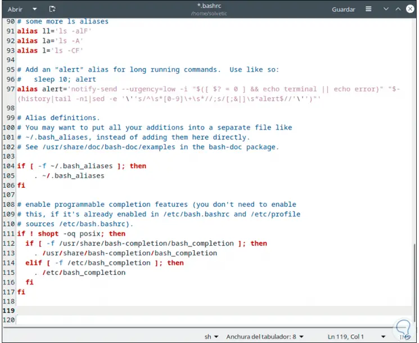
Task: Click on empty line 120
Action: point(169,320)
